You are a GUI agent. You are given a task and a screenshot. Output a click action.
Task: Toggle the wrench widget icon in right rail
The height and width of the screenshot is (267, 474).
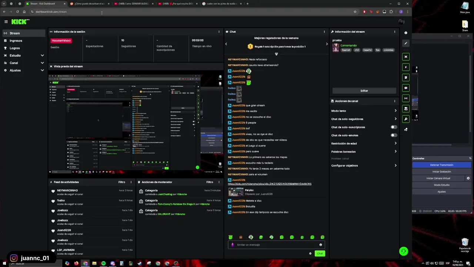click(406, 119)
